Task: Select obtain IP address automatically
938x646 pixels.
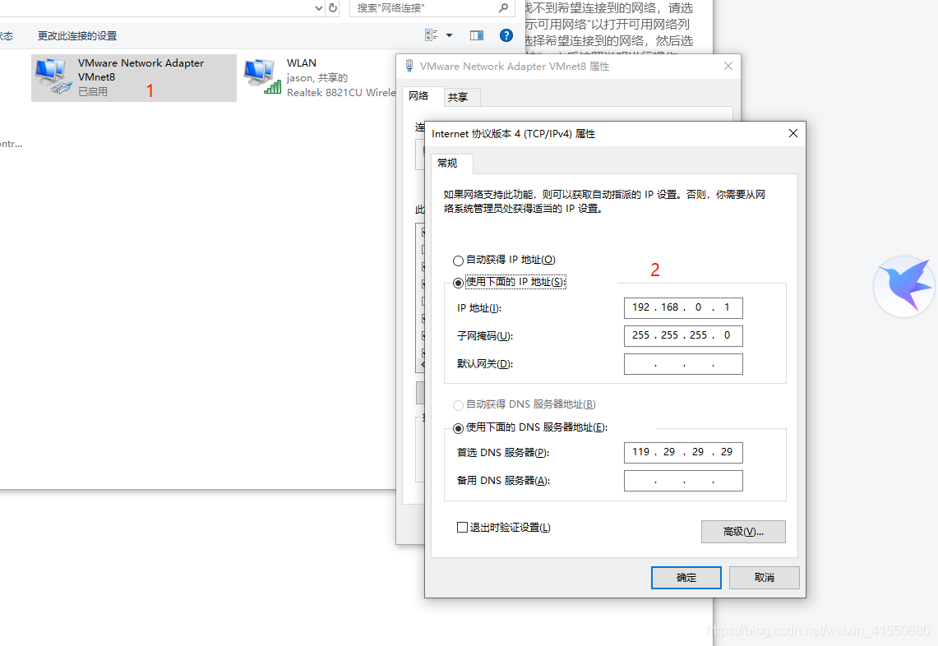Action: (x=458, y=261)
